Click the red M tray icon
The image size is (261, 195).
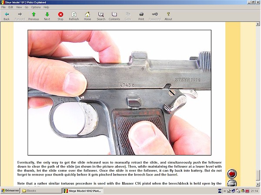(247, 191)
